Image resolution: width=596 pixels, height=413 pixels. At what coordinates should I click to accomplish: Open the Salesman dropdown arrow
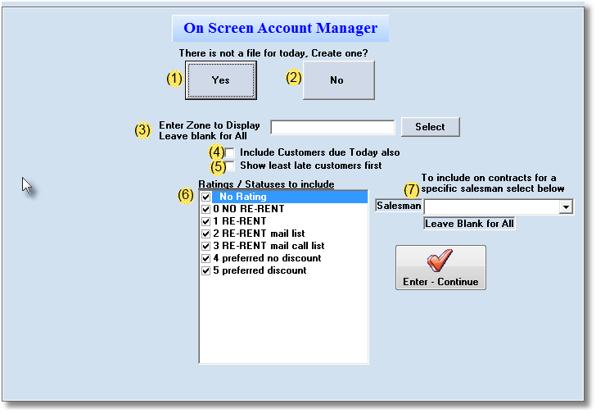pyautogui.click(x=566, y=207)
